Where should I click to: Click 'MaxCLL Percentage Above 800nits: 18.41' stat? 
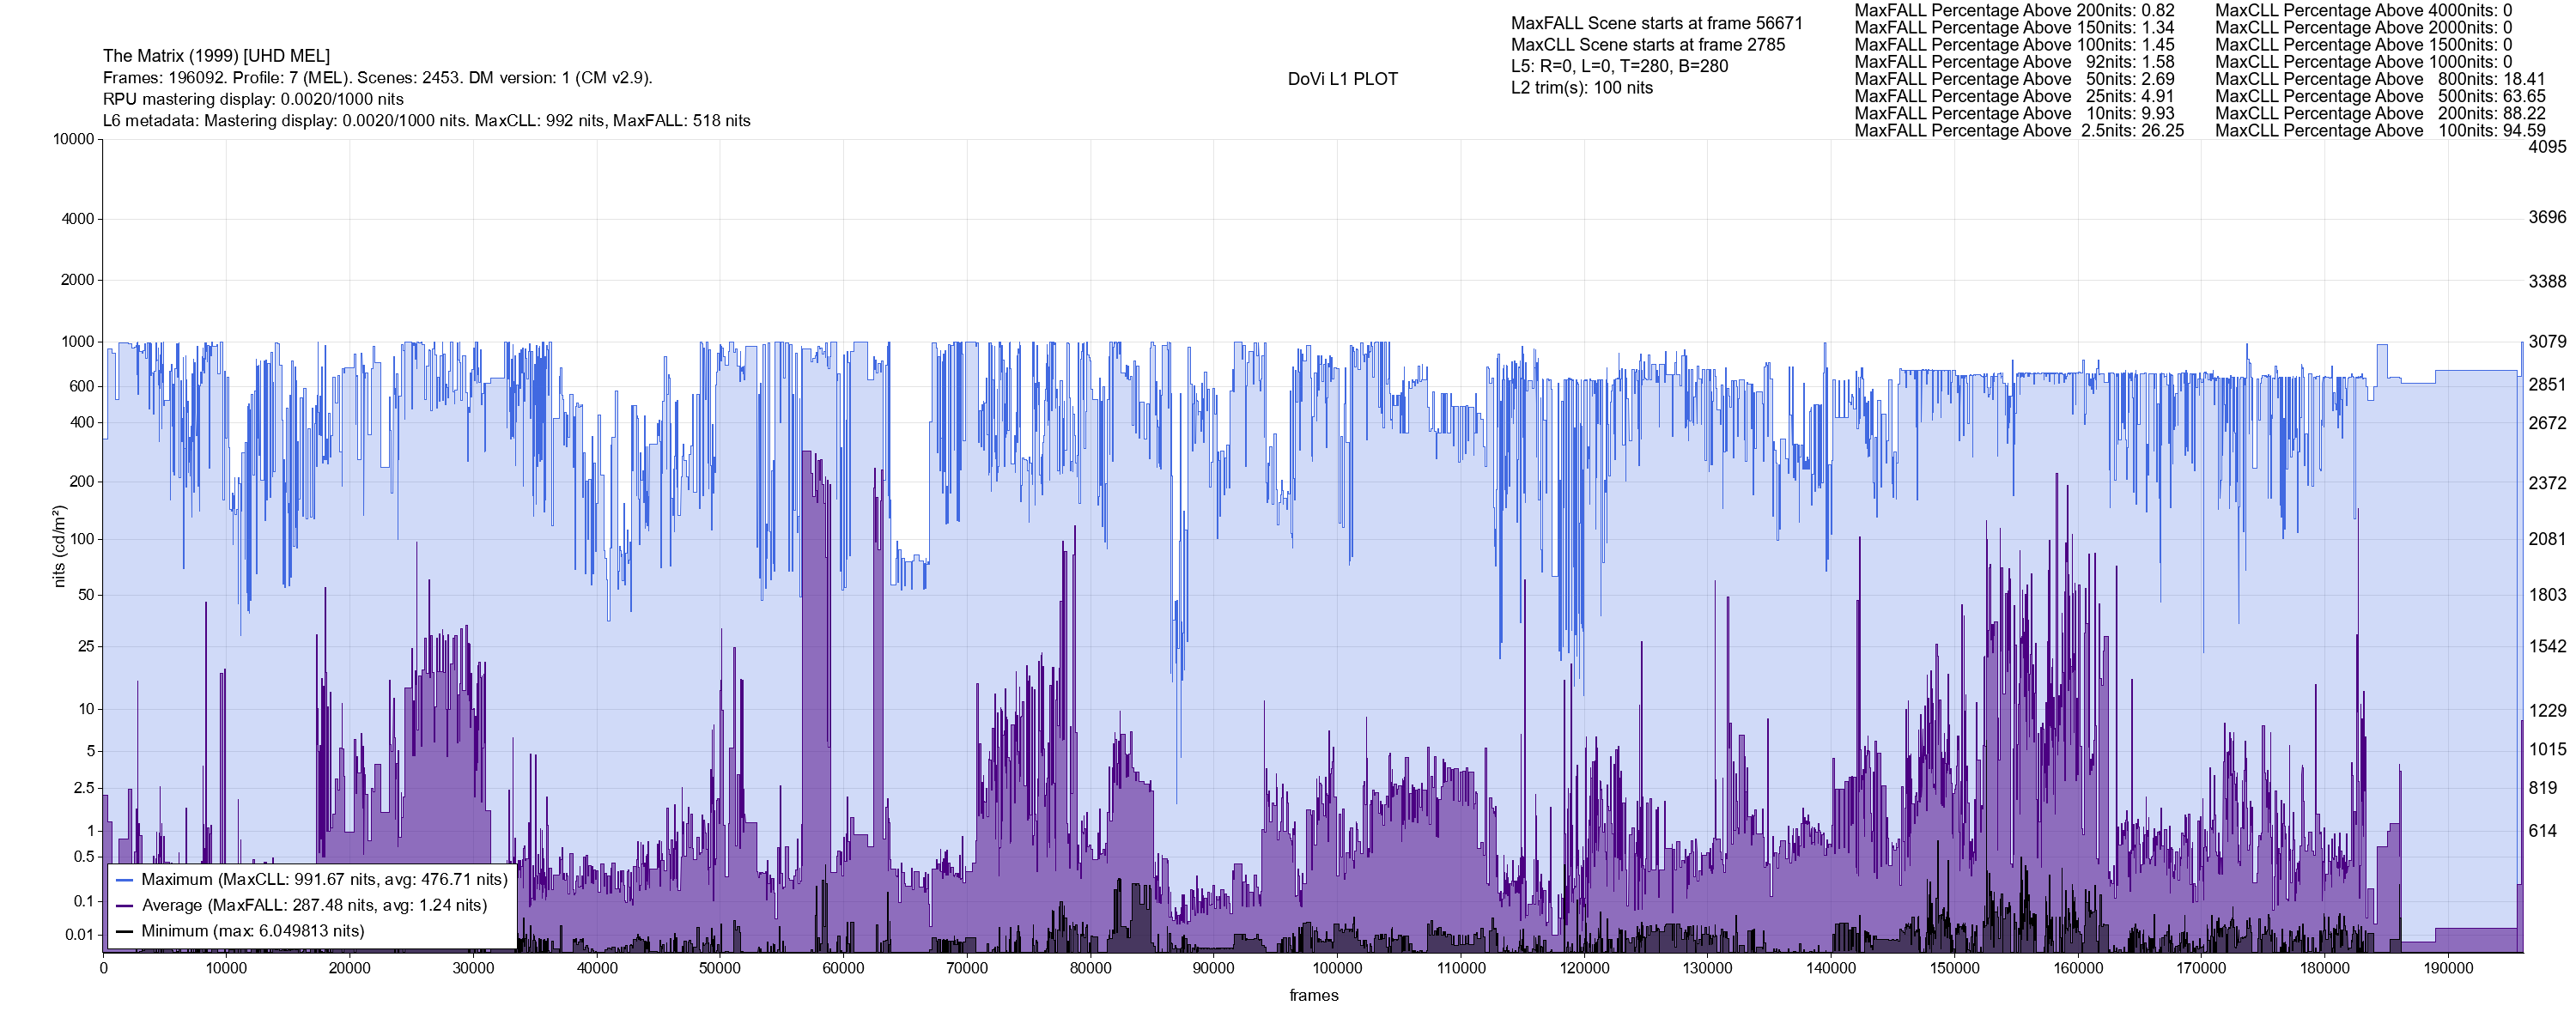pos(2380,79)
